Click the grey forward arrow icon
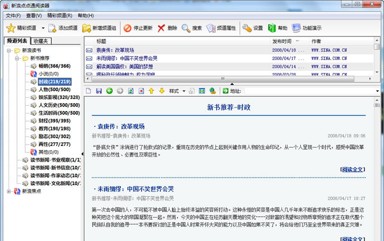The image size is (384, 241). click(120, 91)
